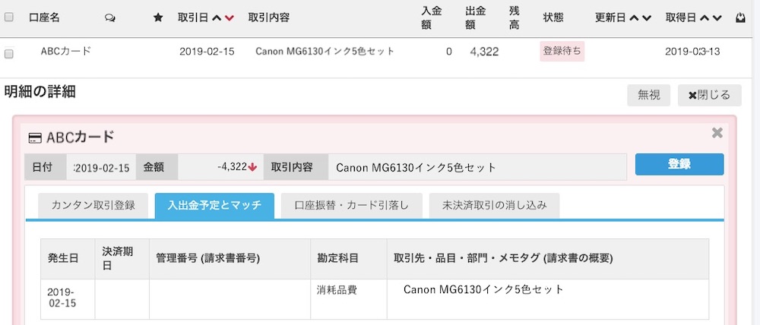Screen dimensions: 760x325
Task: Sort 取引日 ascending with up chevron
Action: pyautogui.click(x=217, y=18)
